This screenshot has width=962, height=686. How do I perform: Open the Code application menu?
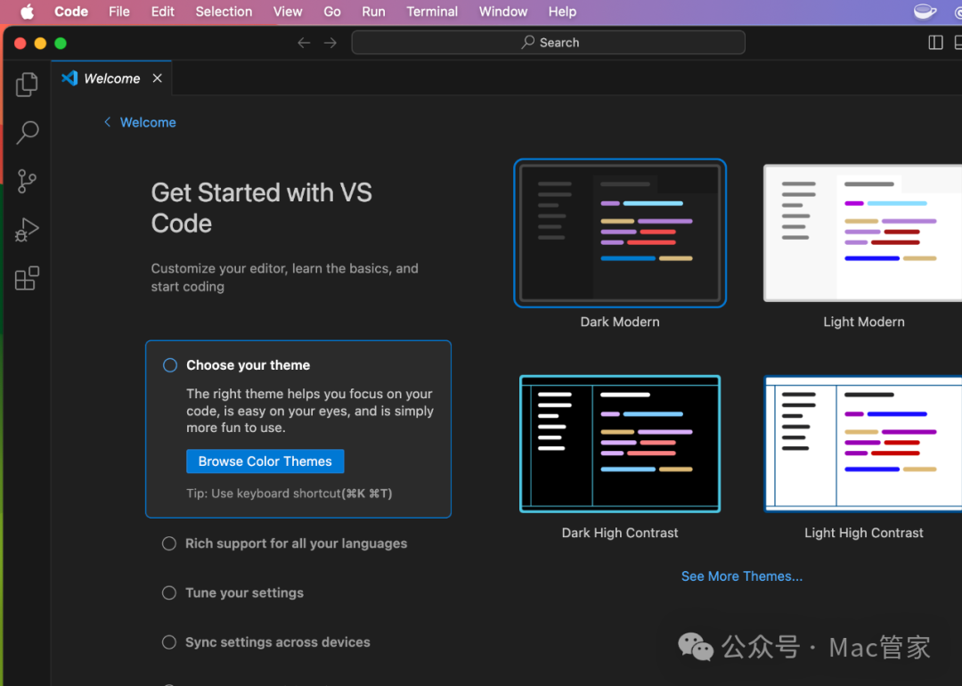71,12
